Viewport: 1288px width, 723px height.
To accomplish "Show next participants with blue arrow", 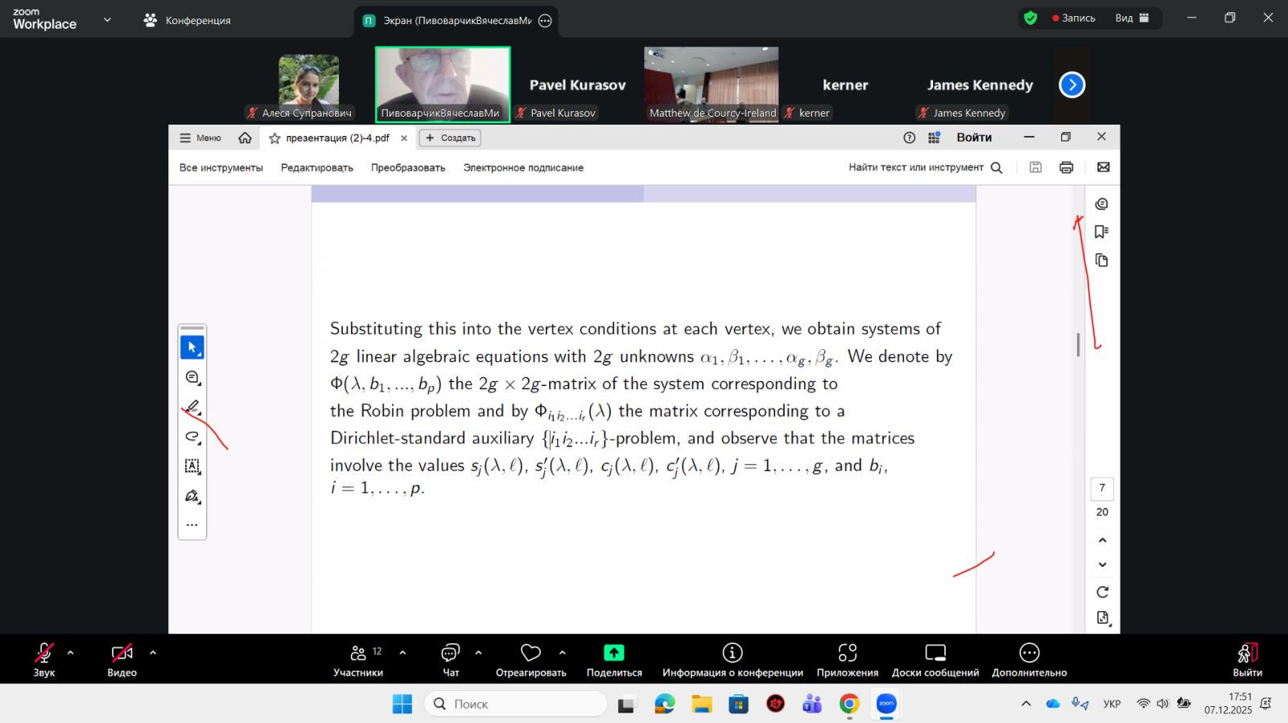I will coord(1072,84).
